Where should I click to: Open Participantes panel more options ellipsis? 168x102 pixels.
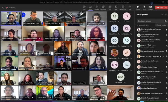click(162, 14)
